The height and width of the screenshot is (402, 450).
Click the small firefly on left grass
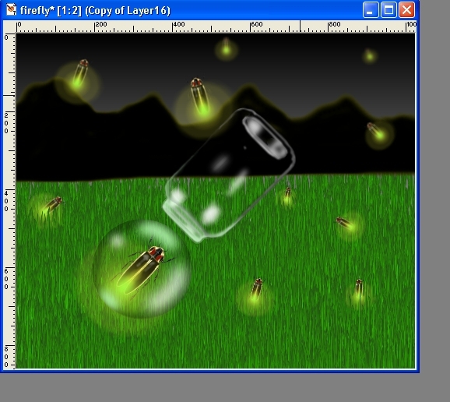51,206
